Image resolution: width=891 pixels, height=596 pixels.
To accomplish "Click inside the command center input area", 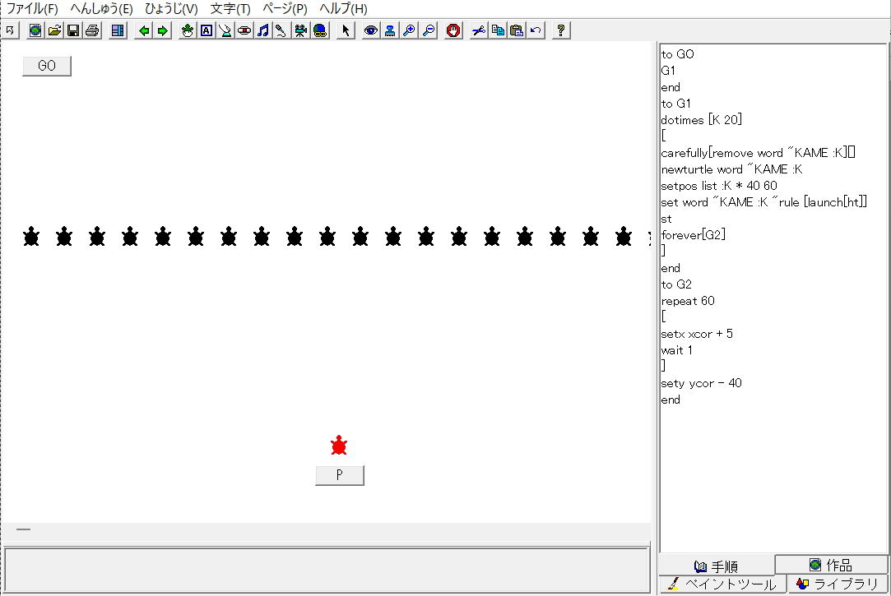I will (x=326, y=571).
